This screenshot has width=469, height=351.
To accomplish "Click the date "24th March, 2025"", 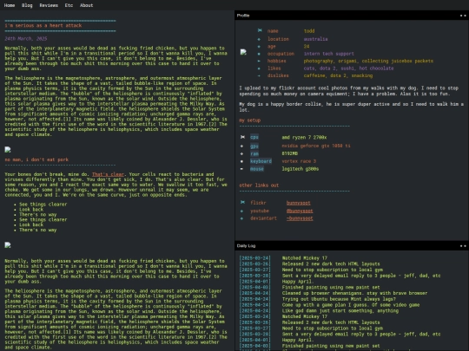I will (26, 38).
